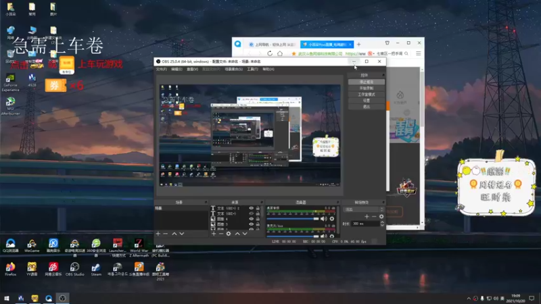Expand system tray hidden icons arrow
Screen dimensions: 541x304
[469, 299]
